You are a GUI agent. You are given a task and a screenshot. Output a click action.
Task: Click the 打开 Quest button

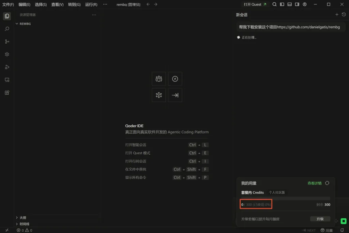pyautogui.click(x=255, y=4)
